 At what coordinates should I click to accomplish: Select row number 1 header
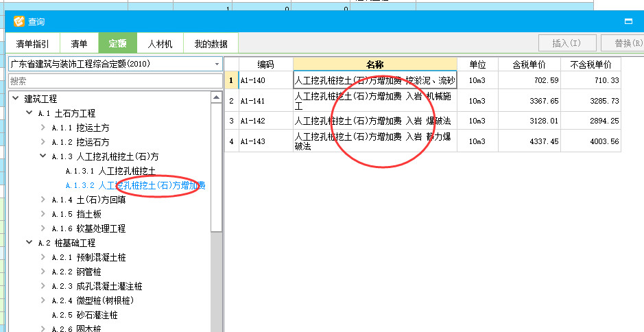coord(231,80)
